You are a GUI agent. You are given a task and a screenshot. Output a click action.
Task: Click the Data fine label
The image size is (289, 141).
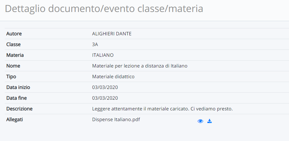click(17, 98)
